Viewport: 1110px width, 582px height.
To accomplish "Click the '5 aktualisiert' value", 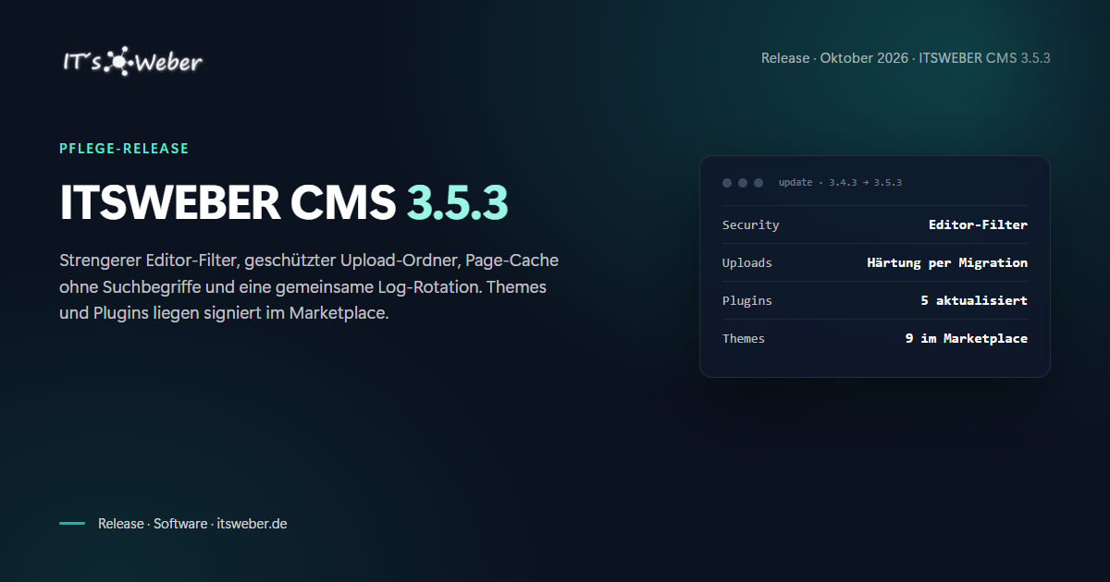I will click(x=974, y=300).
